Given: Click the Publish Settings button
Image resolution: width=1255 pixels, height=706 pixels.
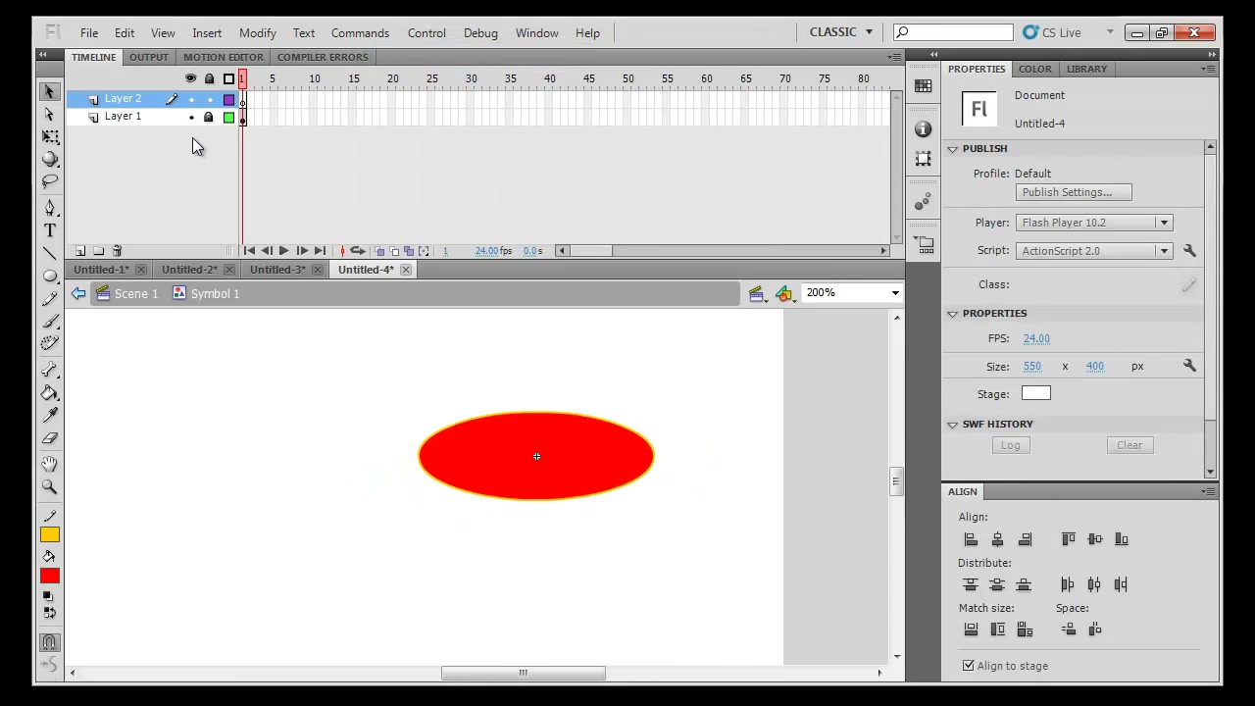Looking at the screenshot, I should [x=1074, y=192].
